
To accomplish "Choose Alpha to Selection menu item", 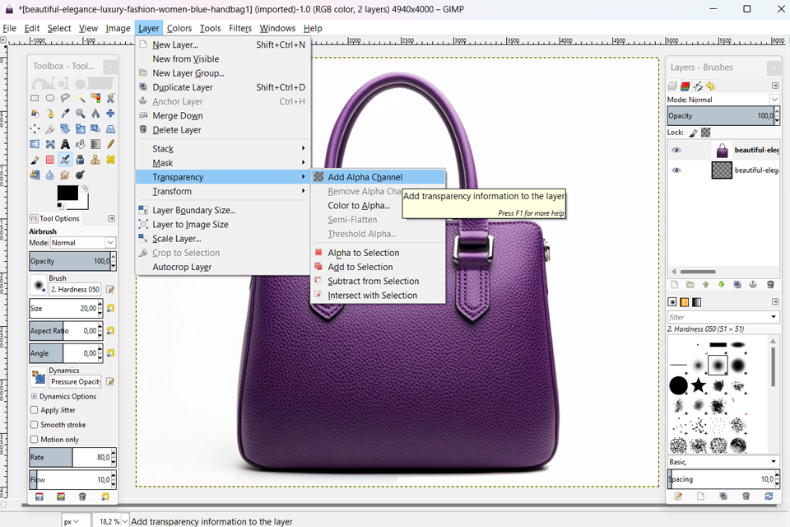I will [x=379, y=253].
